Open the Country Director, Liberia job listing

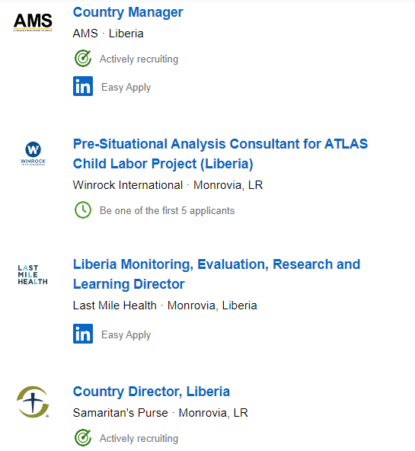[152, 392]
